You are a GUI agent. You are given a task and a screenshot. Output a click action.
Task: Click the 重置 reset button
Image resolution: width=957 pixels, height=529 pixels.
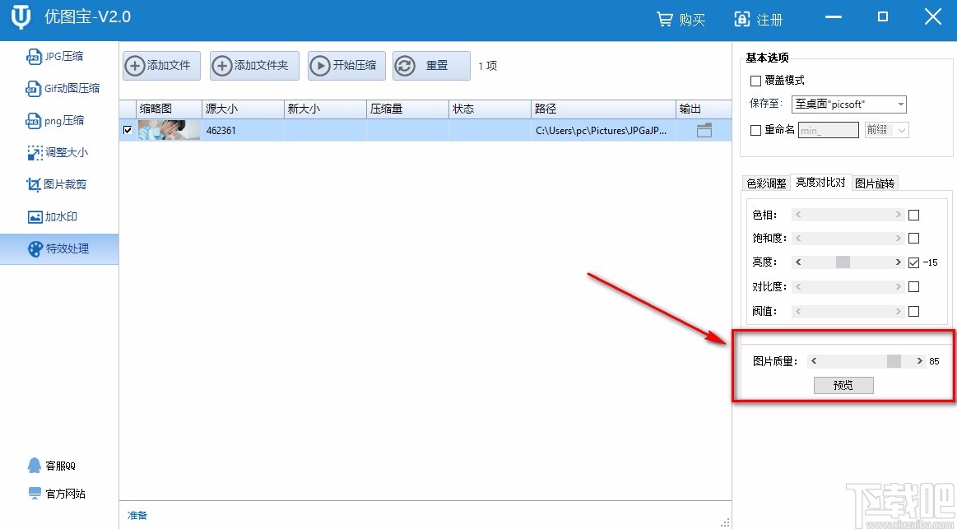pyautogui.click(x=431, y=65)
